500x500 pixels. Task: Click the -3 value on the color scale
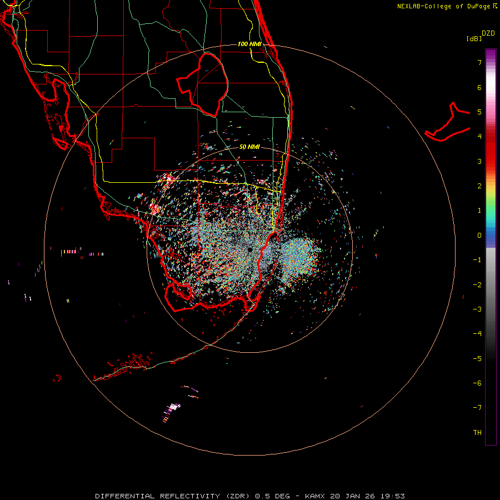477,309
